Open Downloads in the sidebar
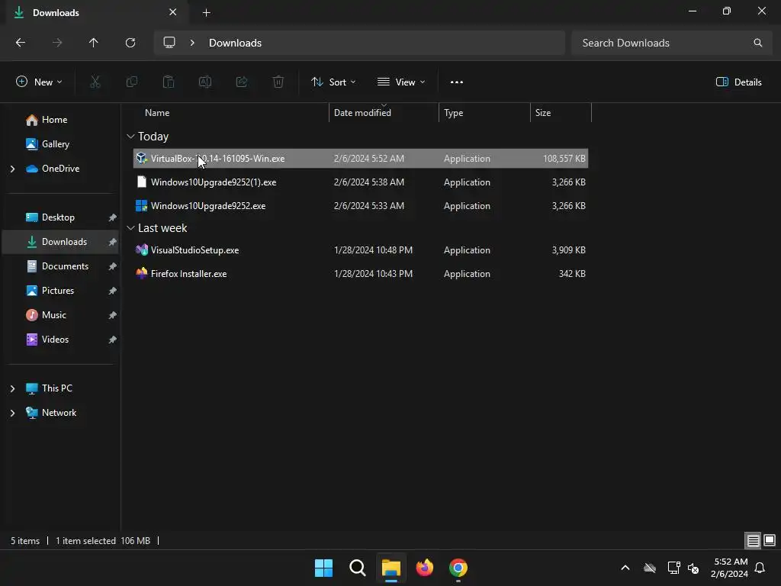The height and width of the screenshot is (586, 781). [x=60, y=242]
